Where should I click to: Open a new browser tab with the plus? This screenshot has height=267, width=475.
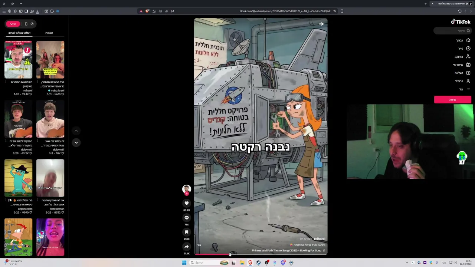[426, 4]
